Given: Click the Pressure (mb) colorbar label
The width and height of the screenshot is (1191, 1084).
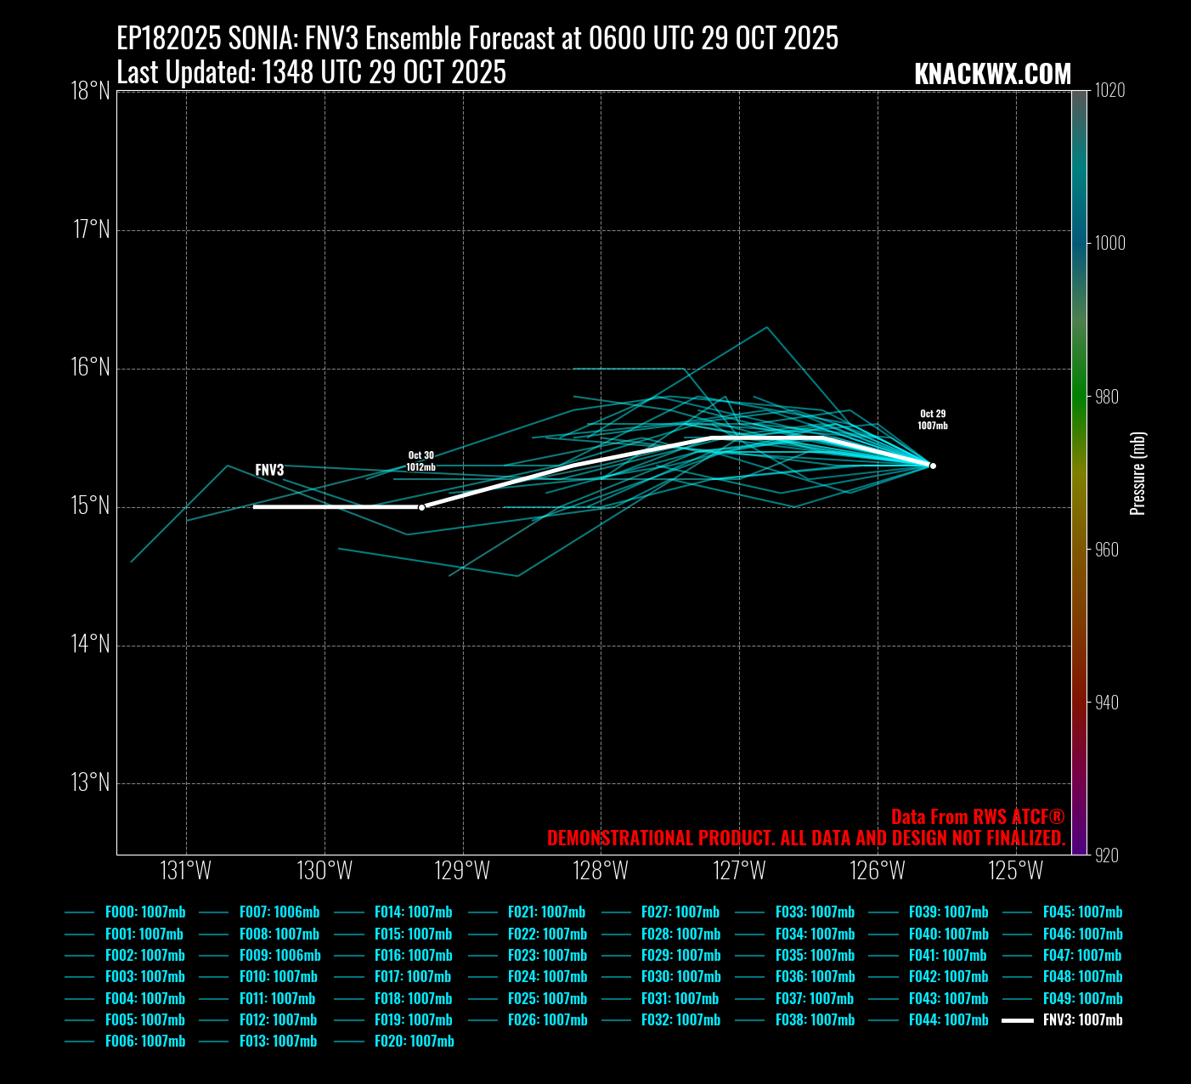Looking at the screenshot, I should (x=1138, y=473).
